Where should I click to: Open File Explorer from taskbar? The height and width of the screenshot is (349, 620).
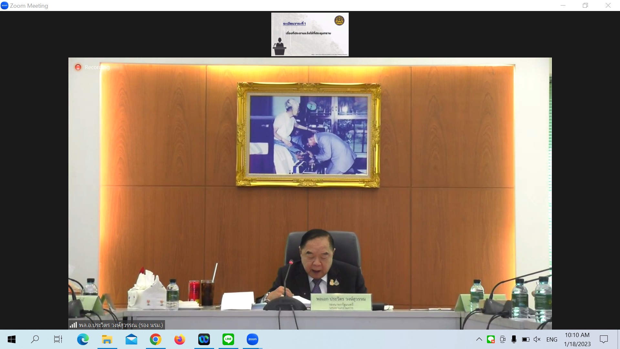107,339
